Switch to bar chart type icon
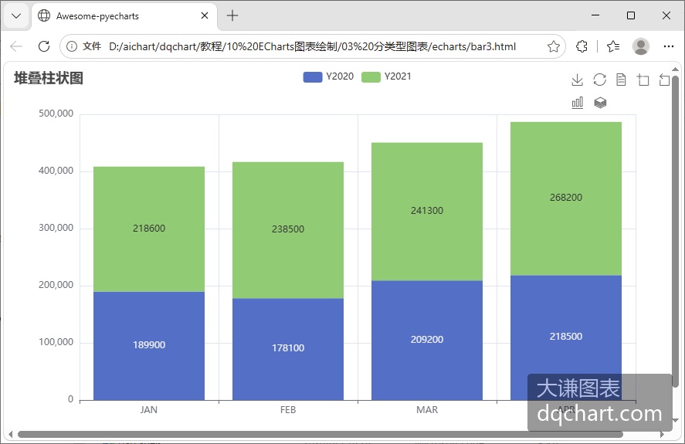The width and height of the screenshot is (685, 444). 577,103
